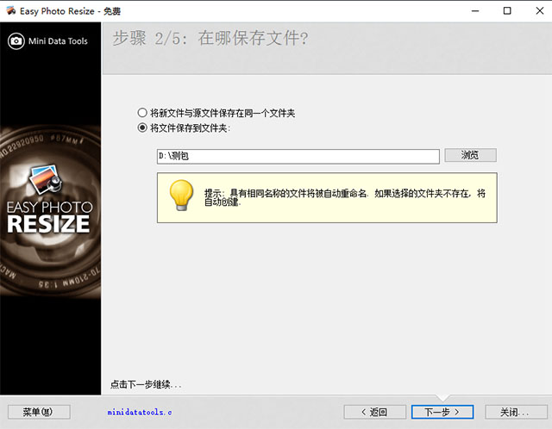
Task: Click the 步骤 2/5 heading text
Action: (x=210, y=38)
